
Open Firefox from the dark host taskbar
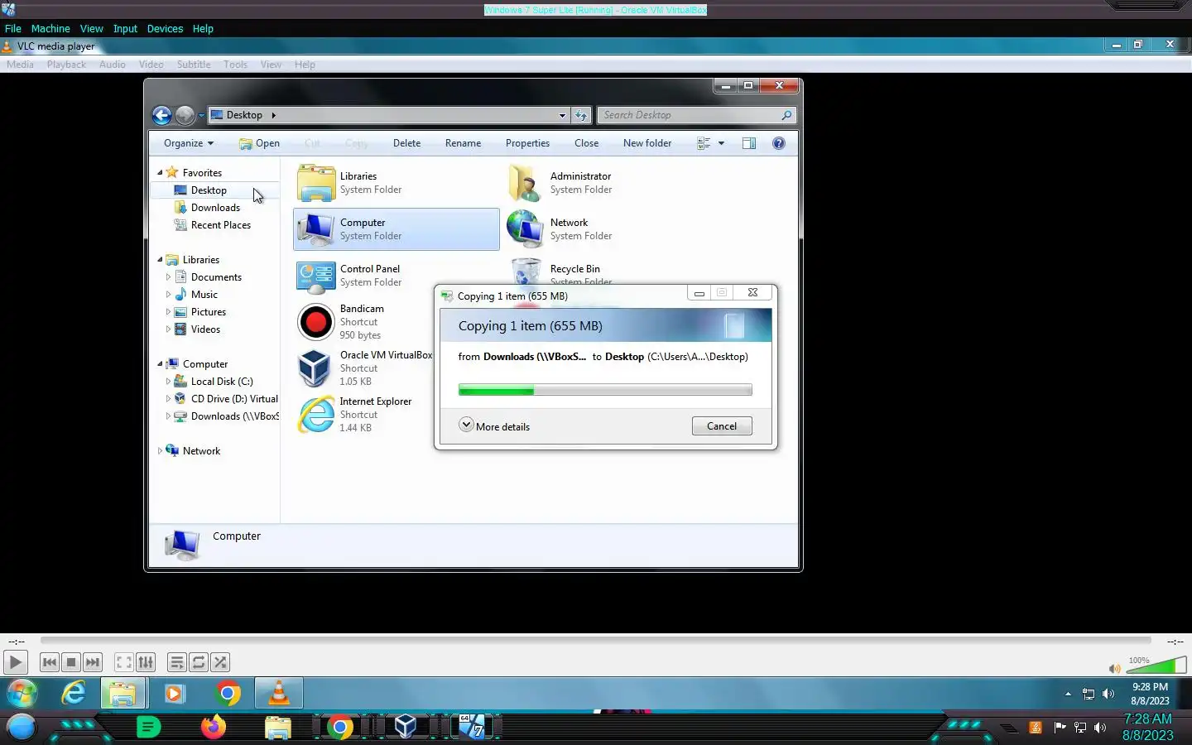pyautogui.click(x=214, y=727)
